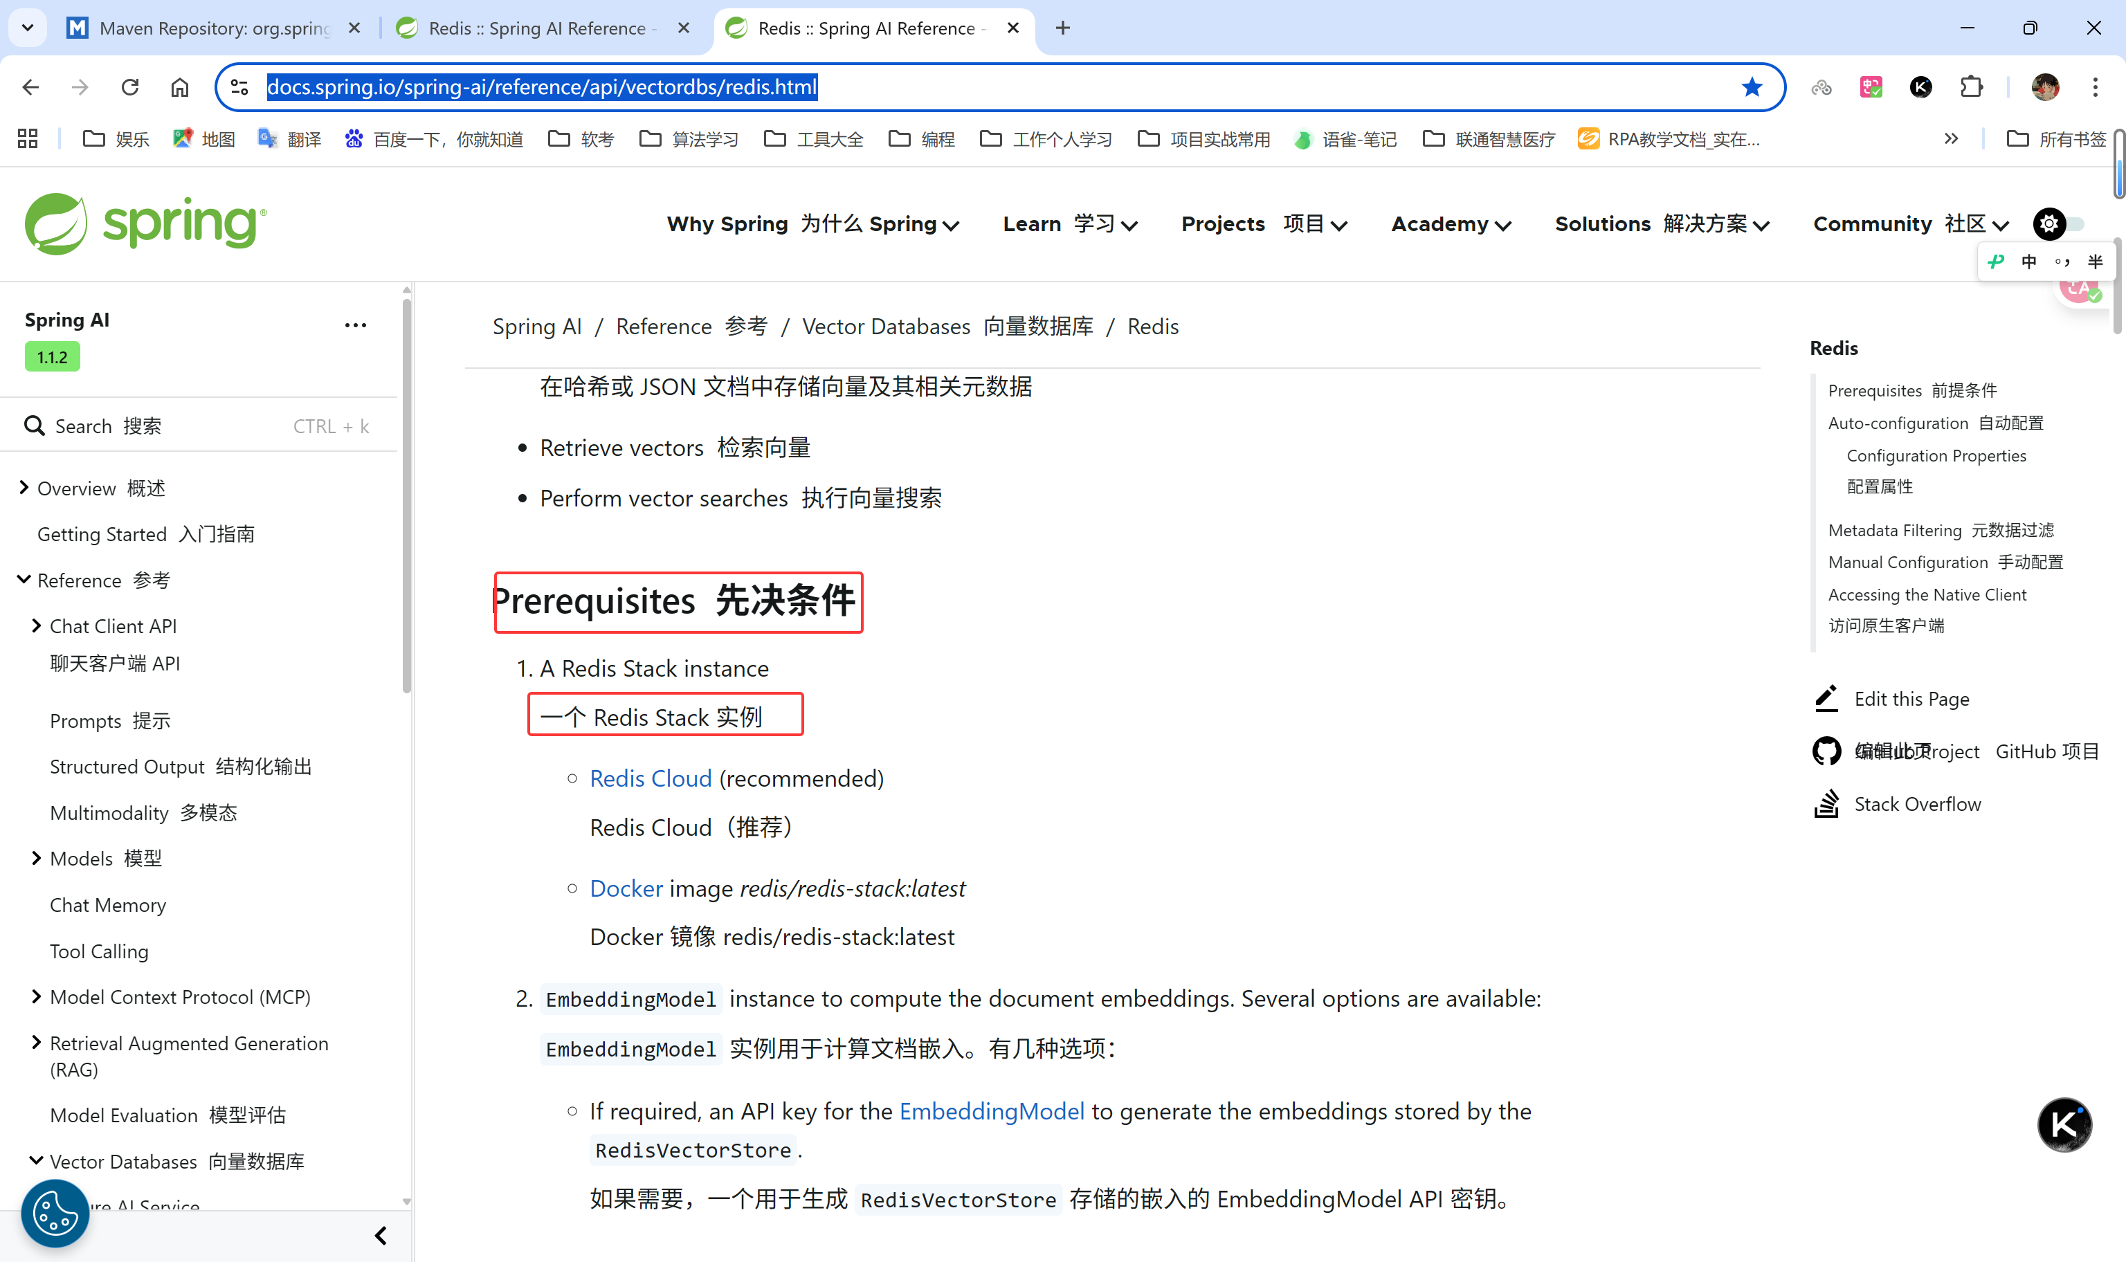
Task: Open the Spring AI three-dot menu
Action: coord(356,325)
